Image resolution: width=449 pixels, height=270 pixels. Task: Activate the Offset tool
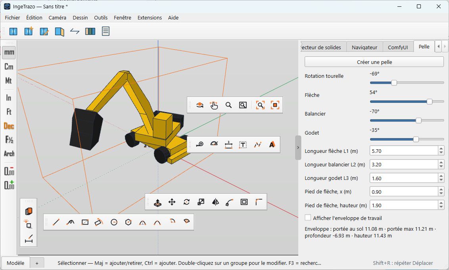click(244, 202)
